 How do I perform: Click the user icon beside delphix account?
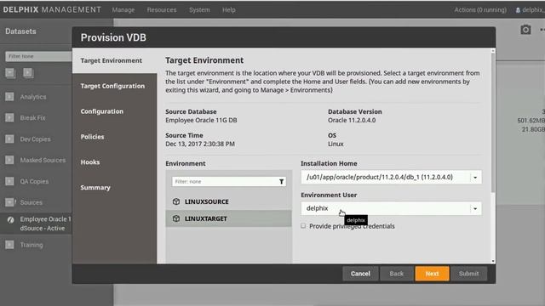(518, 10)
